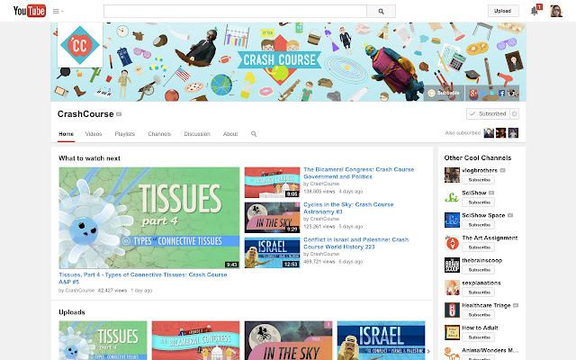Open The Bicameral Congress video thumbnail in What to watch next
The height and width of the screenshot is (360, 576).
(x=272, y=183)
